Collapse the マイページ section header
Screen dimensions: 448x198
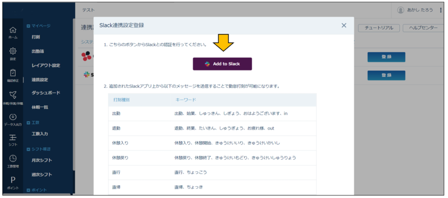[38, 26]
